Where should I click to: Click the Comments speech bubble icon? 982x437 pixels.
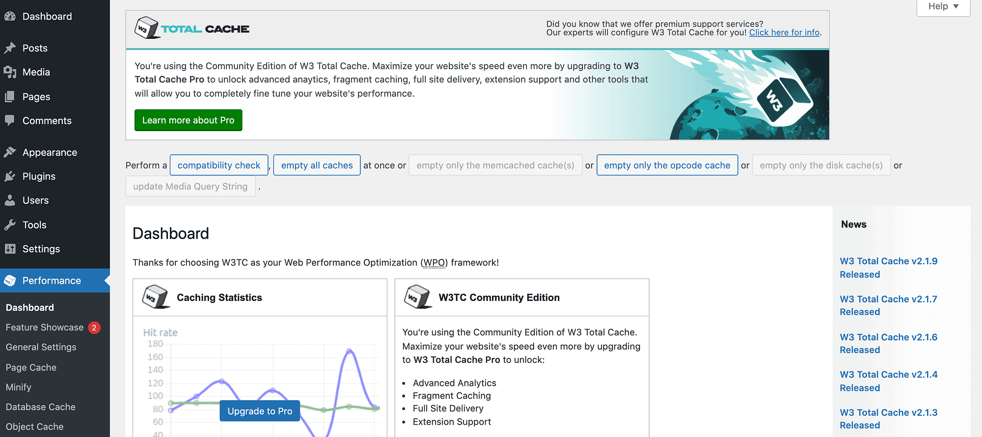(x=10, y=120)
